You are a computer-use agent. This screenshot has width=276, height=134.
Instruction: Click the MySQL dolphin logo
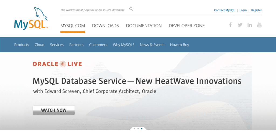coord(31,19)
